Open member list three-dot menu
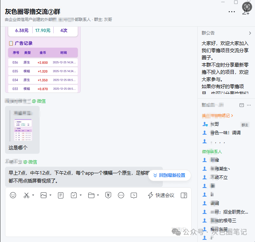Viewport: 255px width, 242px height. pyautogui.click(x=249, y=105)
